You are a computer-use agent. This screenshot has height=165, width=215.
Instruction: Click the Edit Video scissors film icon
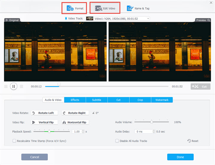coord(99,8)
